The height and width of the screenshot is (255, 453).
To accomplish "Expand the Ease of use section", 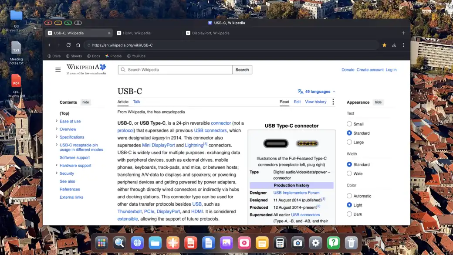I will pos(57,121).
